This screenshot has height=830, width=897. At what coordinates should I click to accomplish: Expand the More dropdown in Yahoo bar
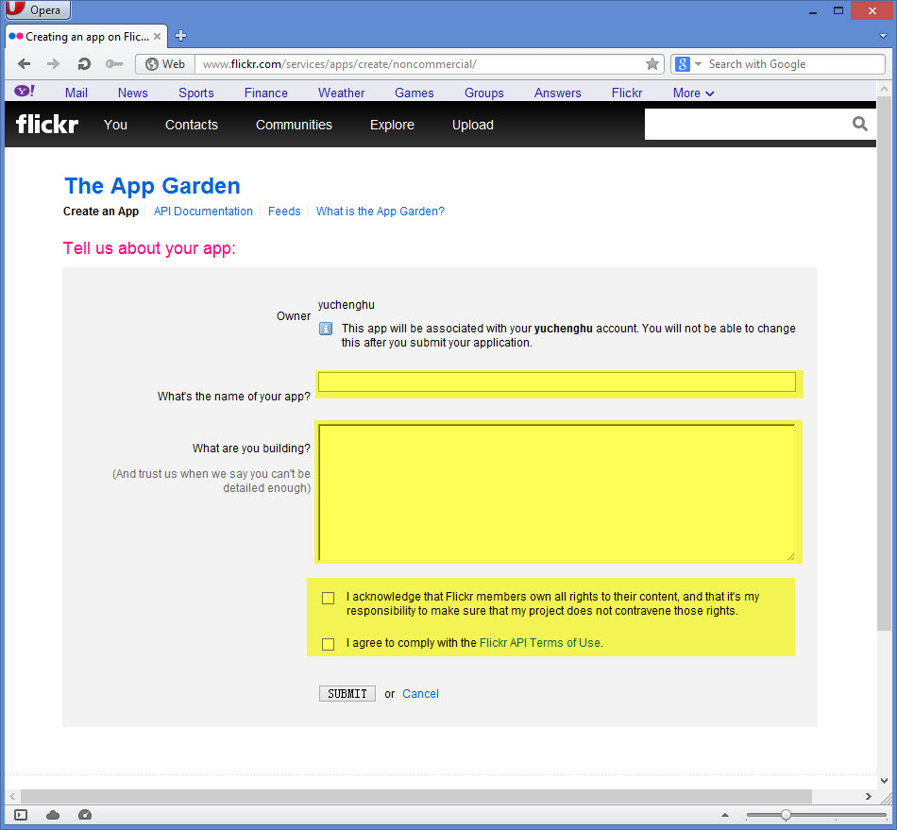[693, 93]
